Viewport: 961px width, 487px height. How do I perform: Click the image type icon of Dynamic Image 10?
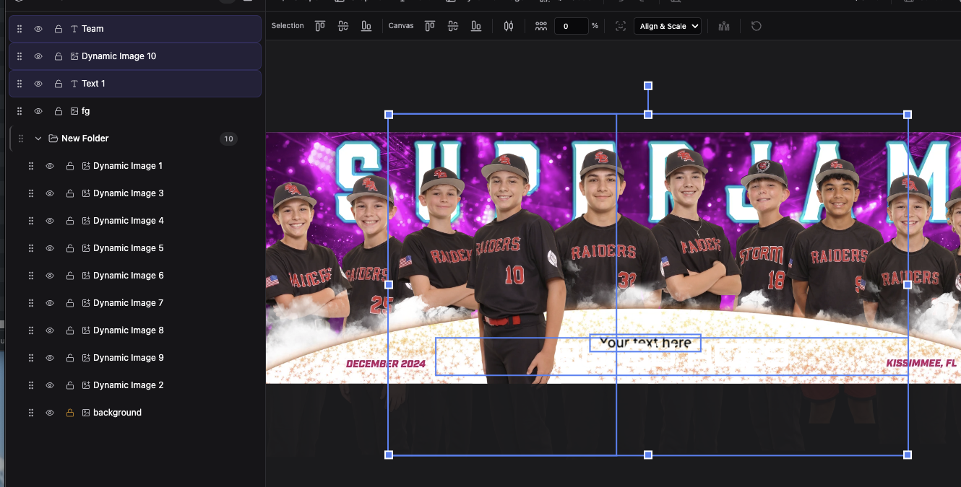[x=74, y=56]
